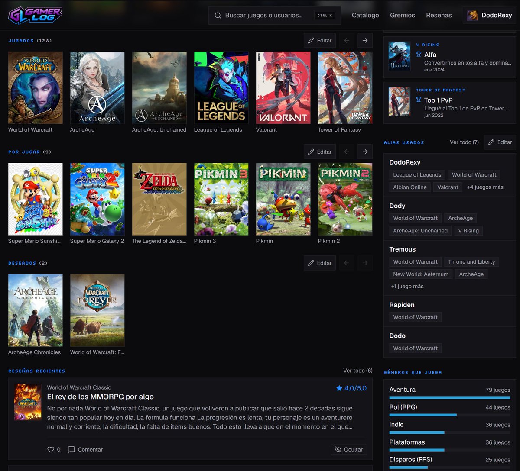Open the DodoRexy profile avatar
Screen dimensions: 520x471
(472, 15)
